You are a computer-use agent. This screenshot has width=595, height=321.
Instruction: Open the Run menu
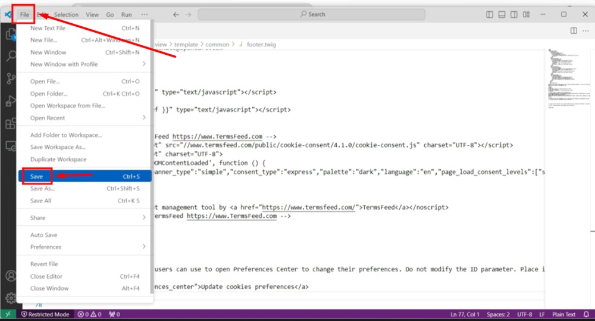point(126,14)
